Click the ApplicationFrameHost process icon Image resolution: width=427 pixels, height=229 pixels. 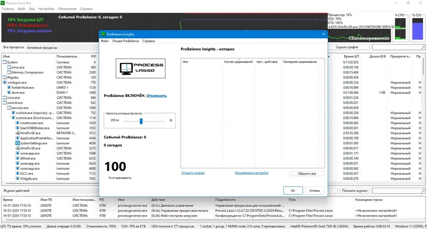18,138
